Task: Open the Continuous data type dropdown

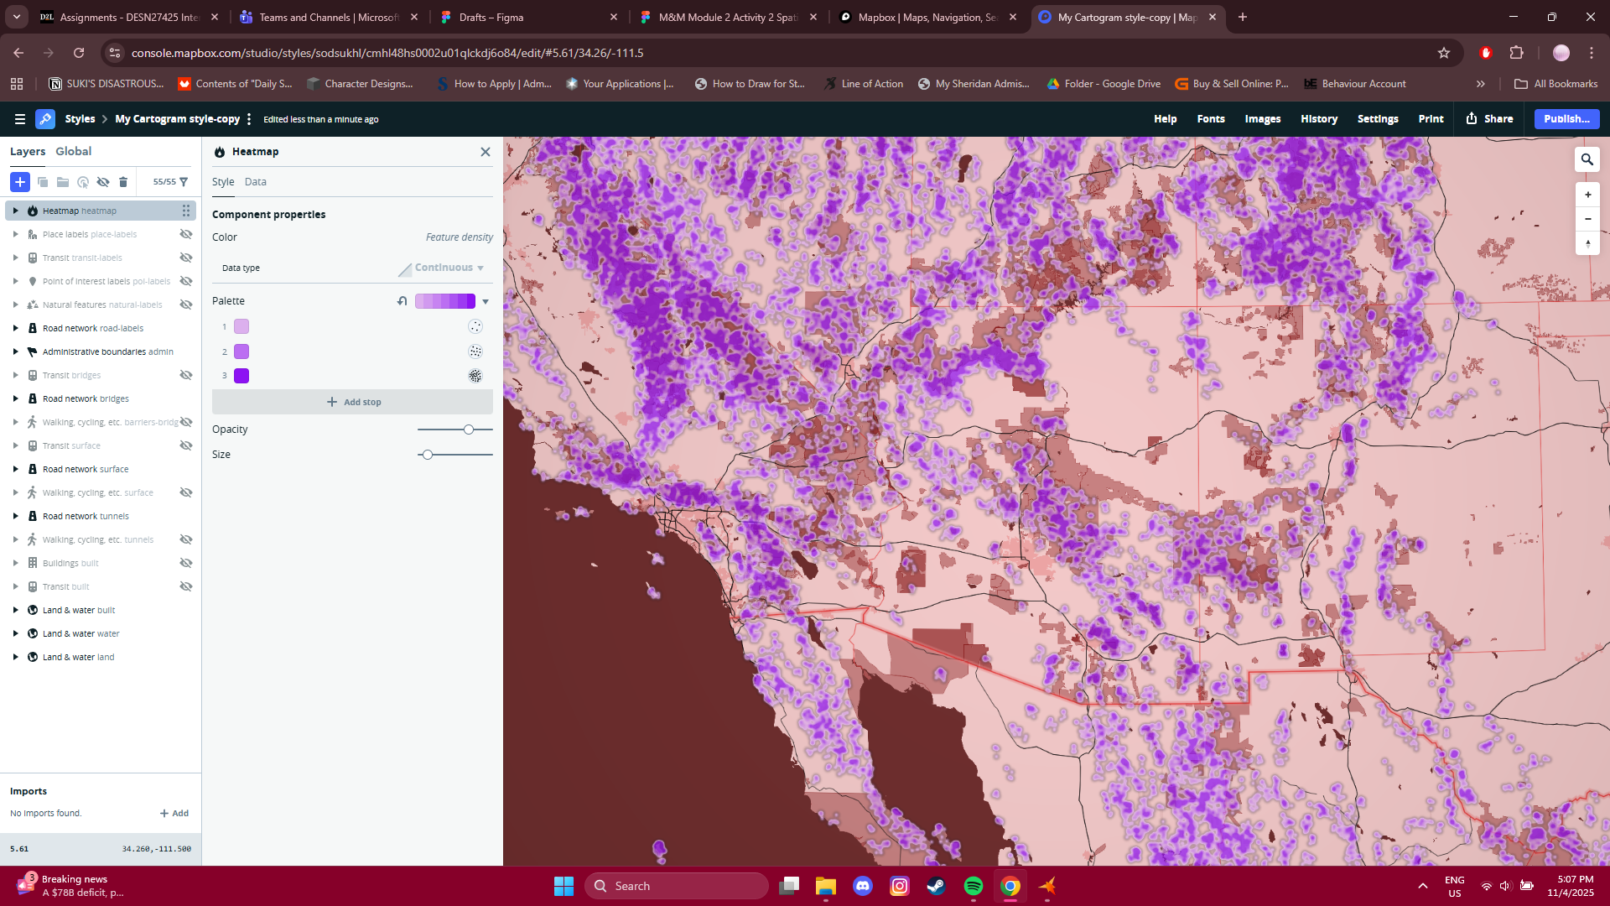Action: [x=443, y=268]
